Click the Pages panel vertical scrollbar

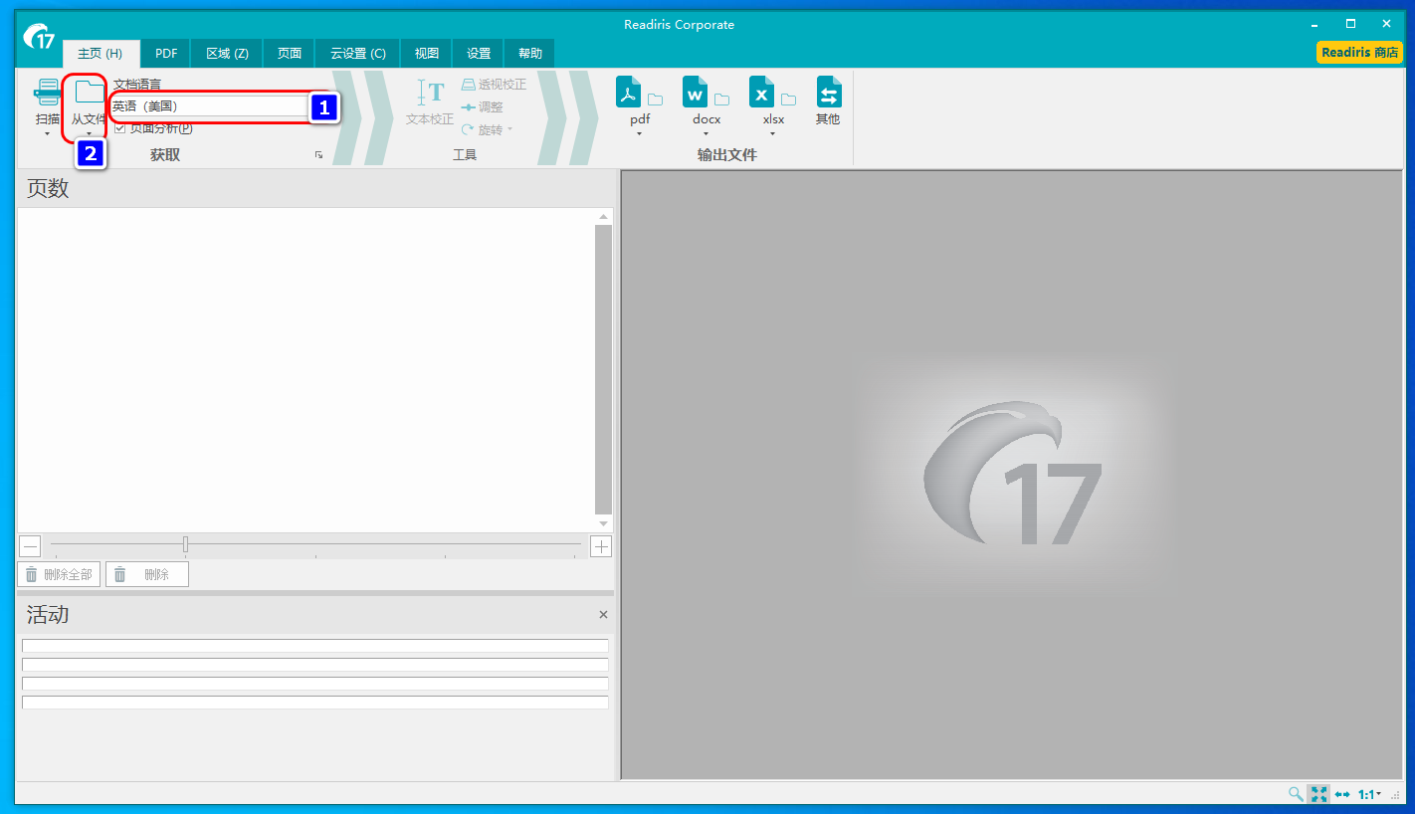tap(603, 369)
